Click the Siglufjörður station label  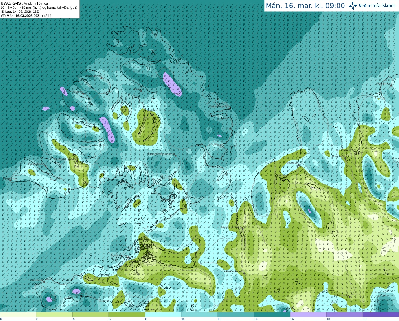click(383, 84)
